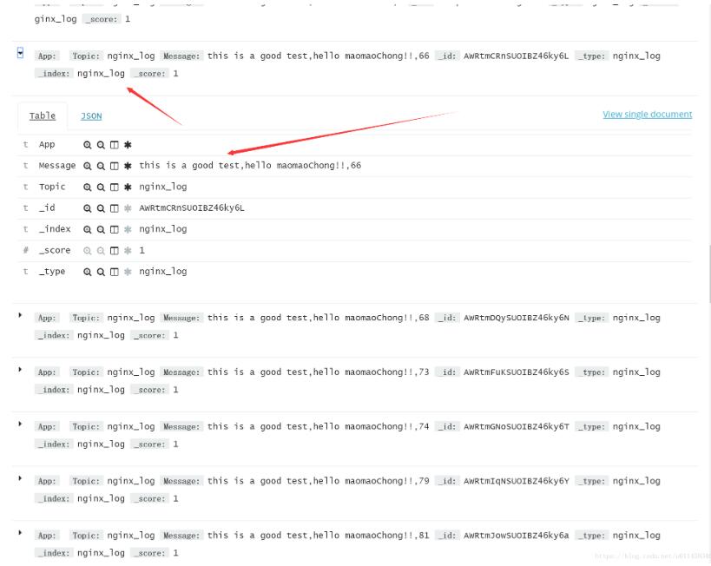Viewport: 711px width, 566px height.
Task: Open the View single document link
Action: (647, 115)
